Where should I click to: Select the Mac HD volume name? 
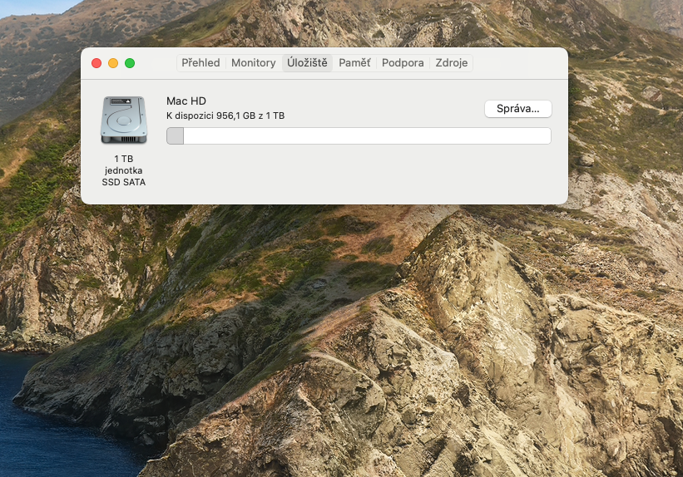pyautogui.click(x=186, y=101)
